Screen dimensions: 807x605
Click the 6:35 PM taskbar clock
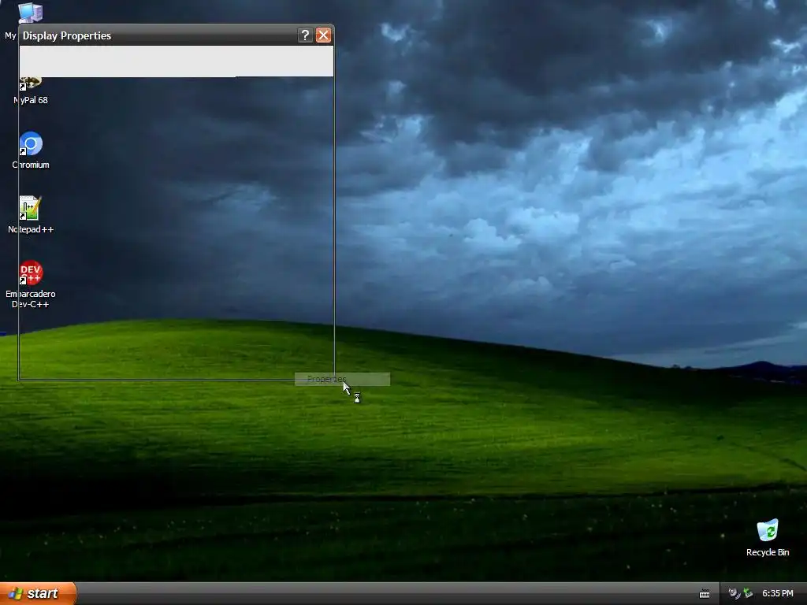[x=777, y=593]
